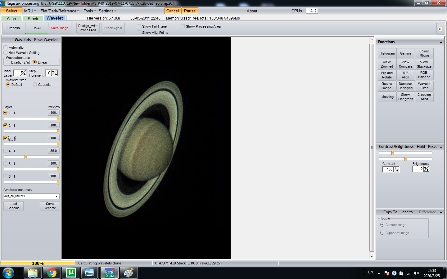Switch to the Align tab

(x=11, y=19)
